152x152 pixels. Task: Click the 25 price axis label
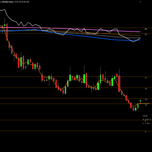pos(146,35)
